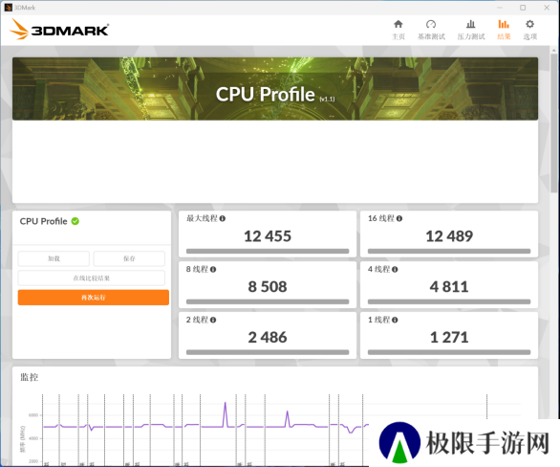Click the 4 threads score 4 811
This screenshot has width=560, height=467.
tap(449, 287)
